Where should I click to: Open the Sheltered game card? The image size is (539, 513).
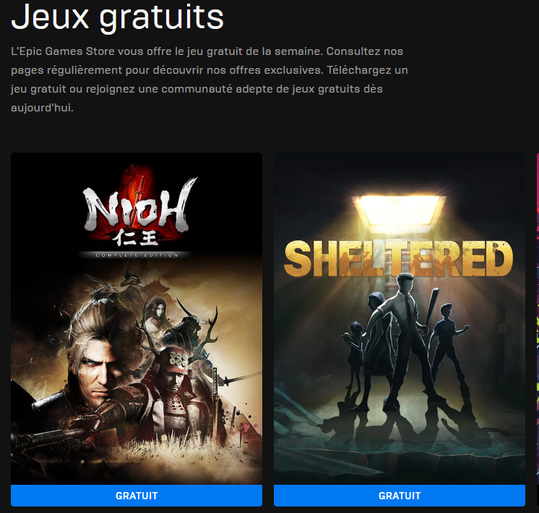(400, 319)
